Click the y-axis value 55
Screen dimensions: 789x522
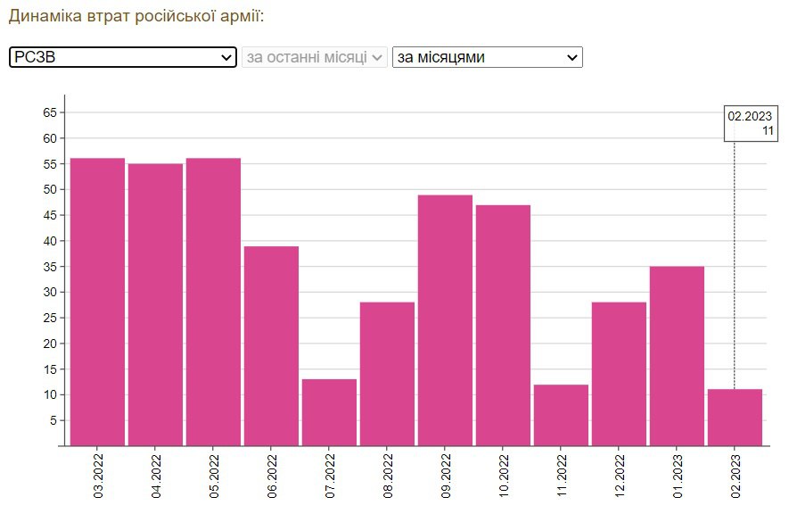click(50, 164)
